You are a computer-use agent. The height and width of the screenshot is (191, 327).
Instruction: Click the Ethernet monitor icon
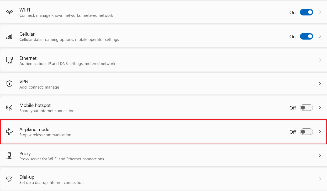pos(9,60)
